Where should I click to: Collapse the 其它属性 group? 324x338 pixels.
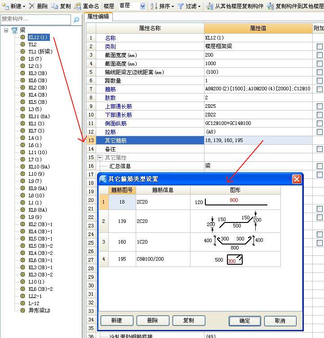click(x=100, y=158)
